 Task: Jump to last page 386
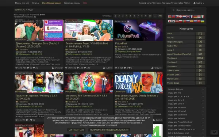click(160, 16)
